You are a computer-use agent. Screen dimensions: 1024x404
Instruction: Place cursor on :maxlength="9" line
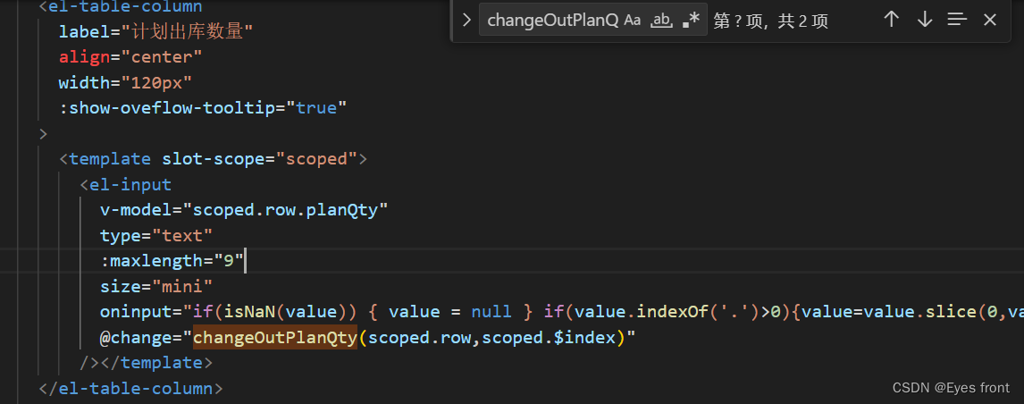(x=172, y=261)
